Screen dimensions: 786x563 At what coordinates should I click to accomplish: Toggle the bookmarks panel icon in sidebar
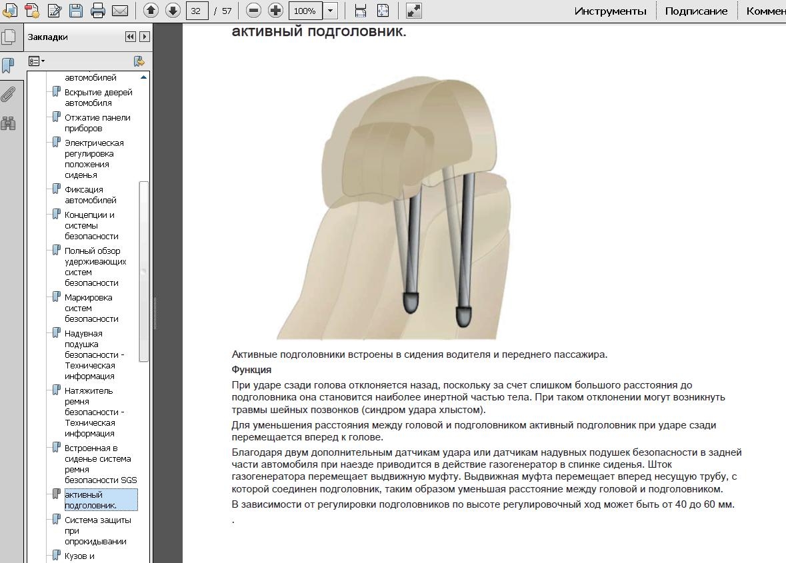click(x=8, y=65)
